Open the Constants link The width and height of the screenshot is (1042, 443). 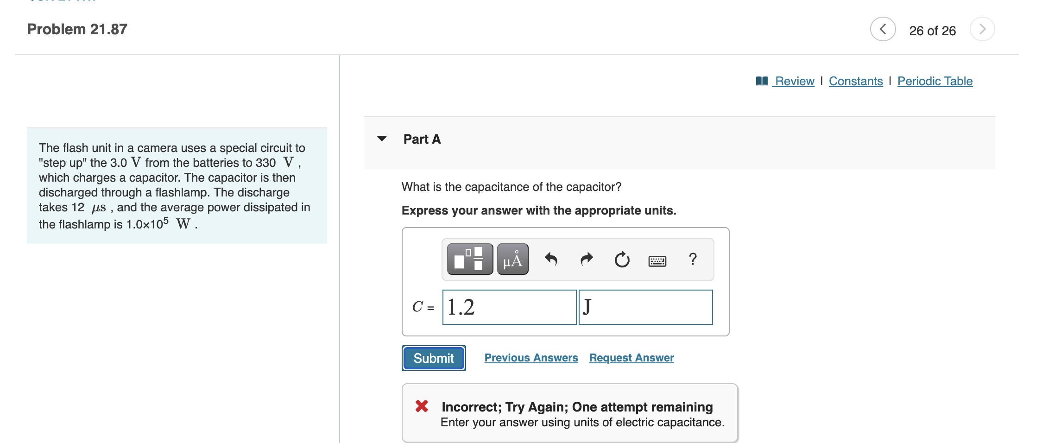(x=856, y=81)
